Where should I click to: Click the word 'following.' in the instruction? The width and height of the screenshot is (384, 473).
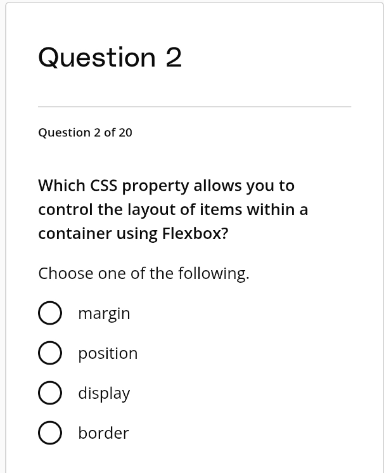[214, 274]
